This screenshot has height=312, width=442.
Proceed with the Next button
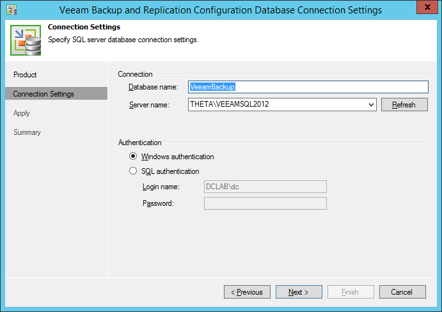(x=299, y=292)
